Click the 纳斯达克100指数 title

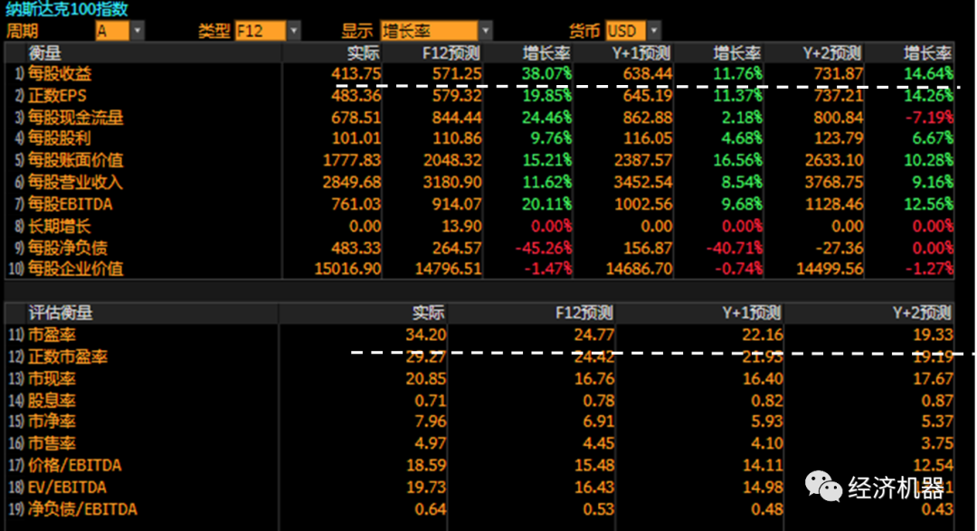[x=67, y=9]
